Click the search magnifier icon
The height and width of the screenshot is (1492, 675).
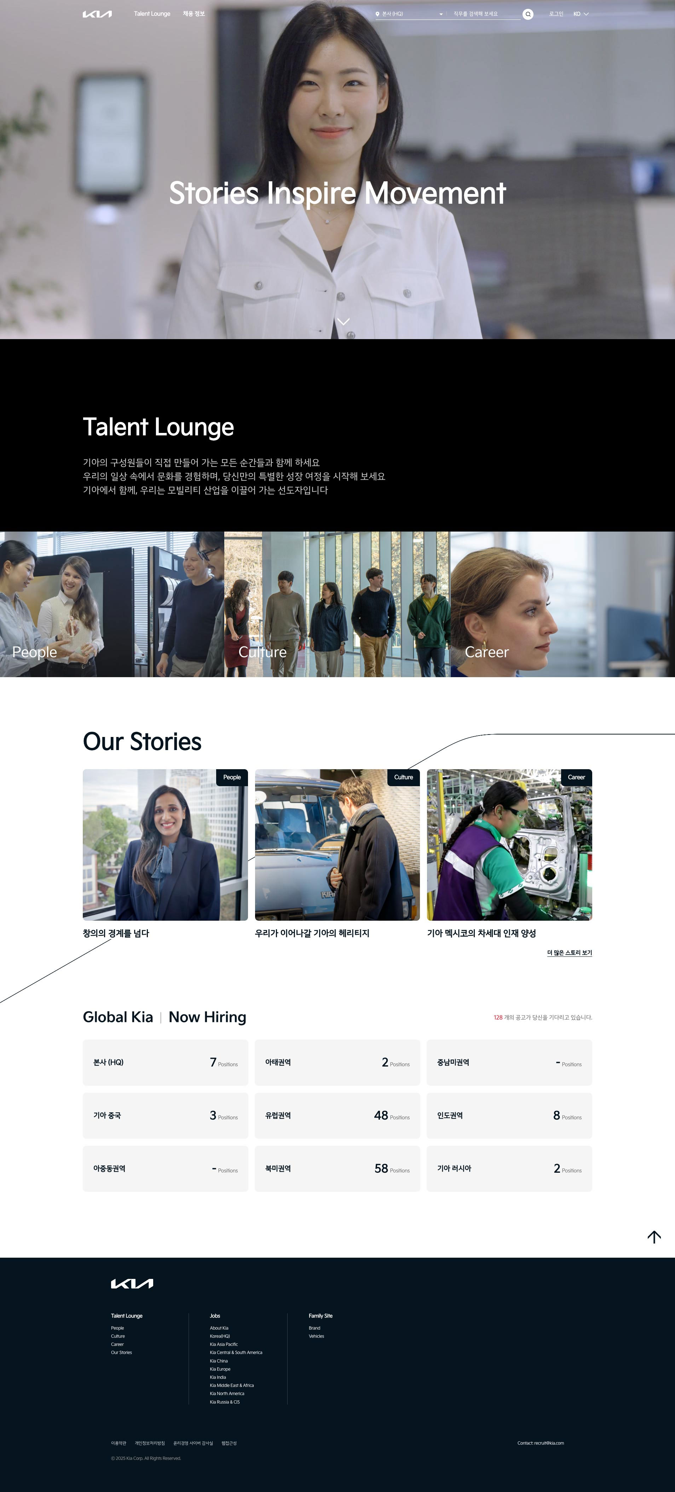tap(527, 15)
